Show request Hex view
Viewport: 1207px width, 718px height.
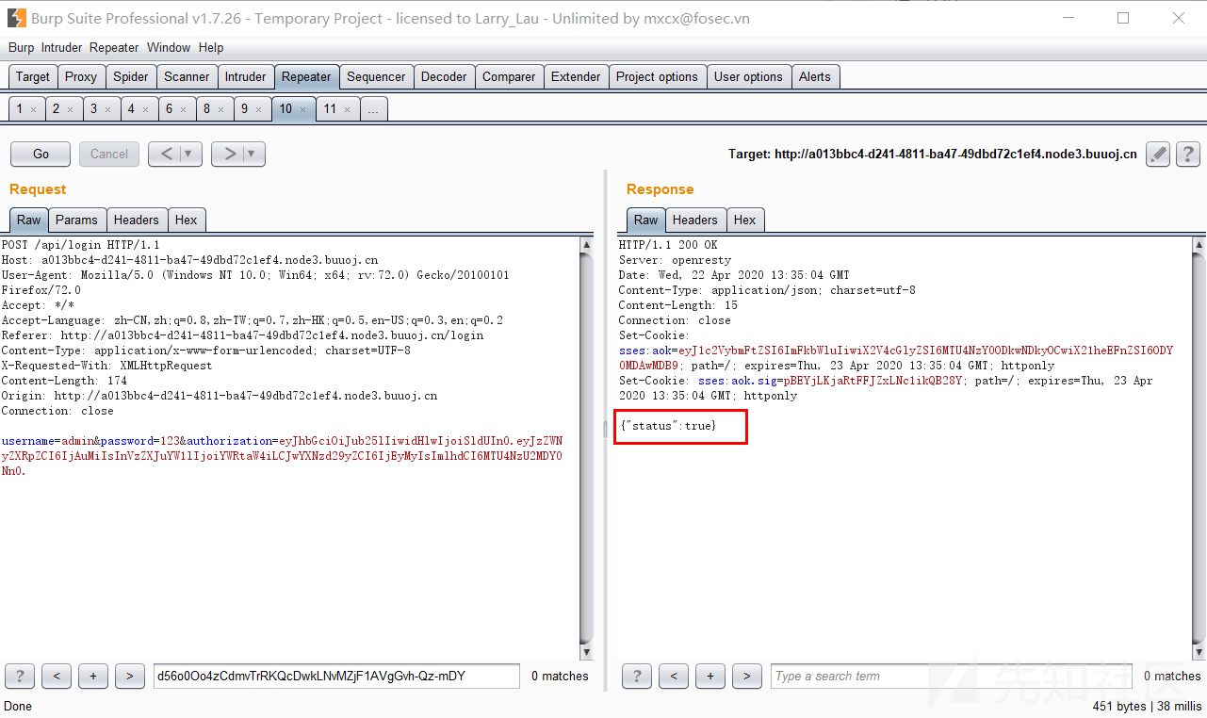[187, 220]
